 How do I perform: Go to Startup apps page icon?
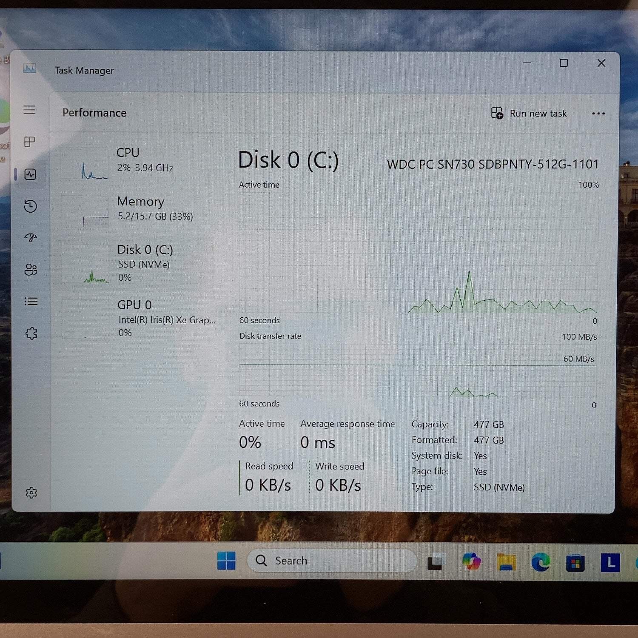(x=31, y=237)
